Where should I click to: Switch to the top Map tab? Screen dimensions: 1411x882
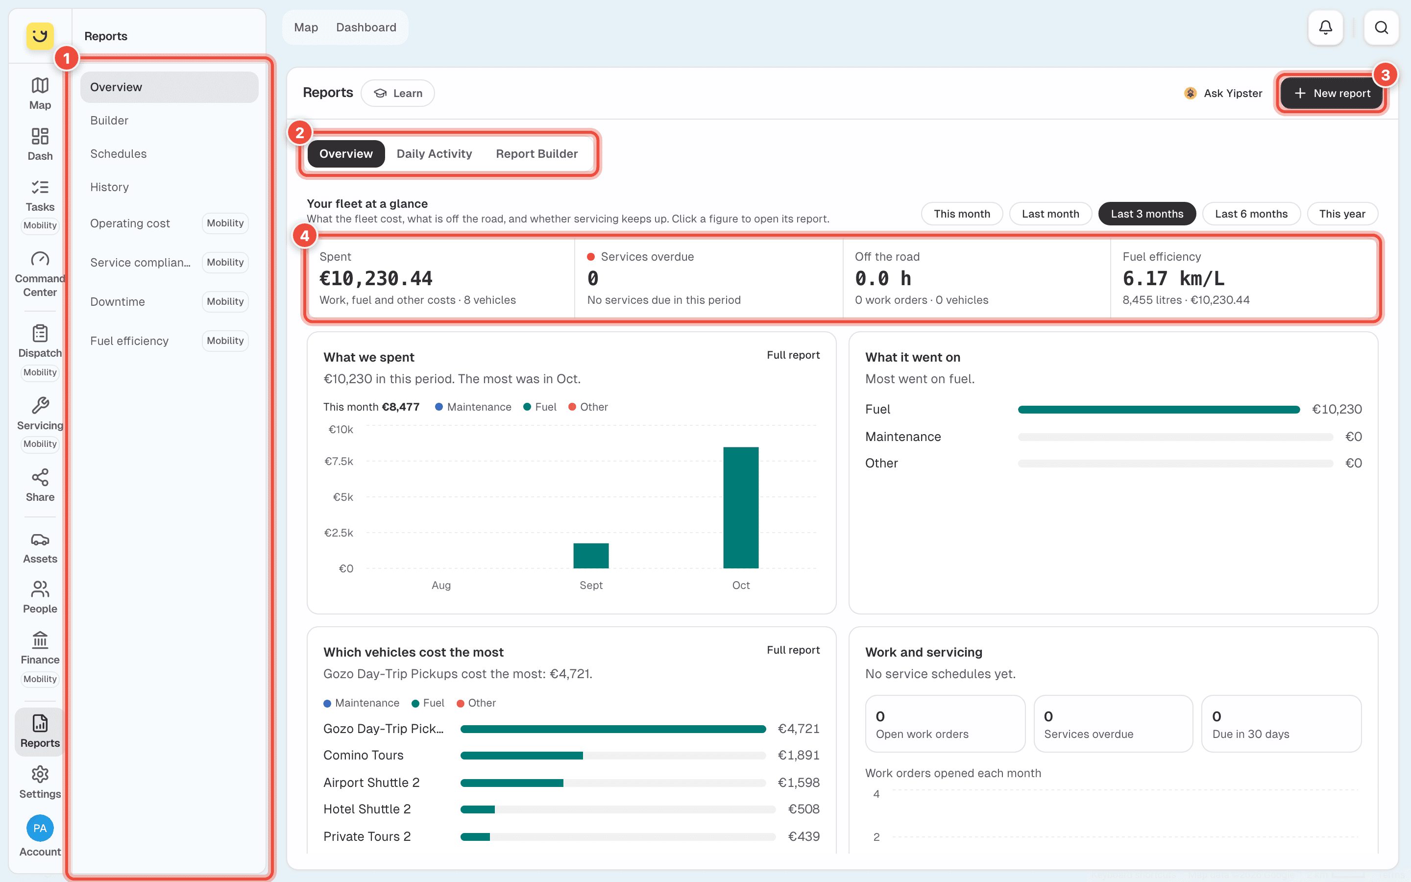tap(306, 27)
